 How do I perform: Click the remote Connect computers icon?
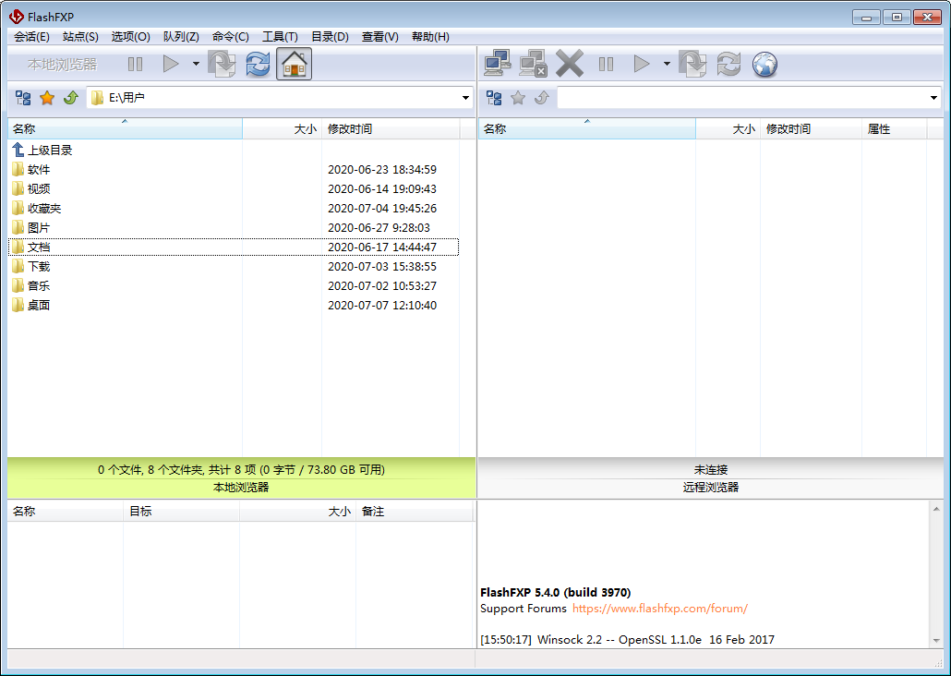click(498, 64)
